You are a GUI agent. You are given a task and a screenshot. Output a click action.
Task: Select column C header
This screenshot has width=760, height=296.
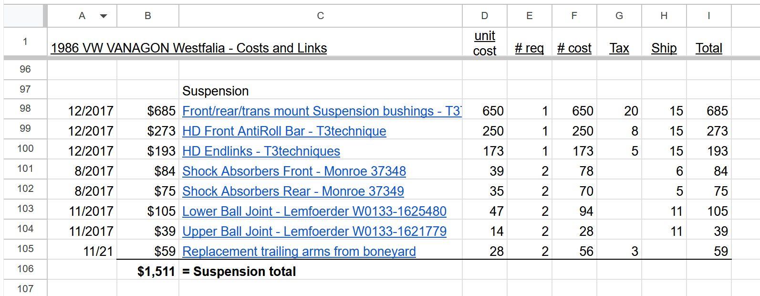pyautogui.click(x=321, y=16)
